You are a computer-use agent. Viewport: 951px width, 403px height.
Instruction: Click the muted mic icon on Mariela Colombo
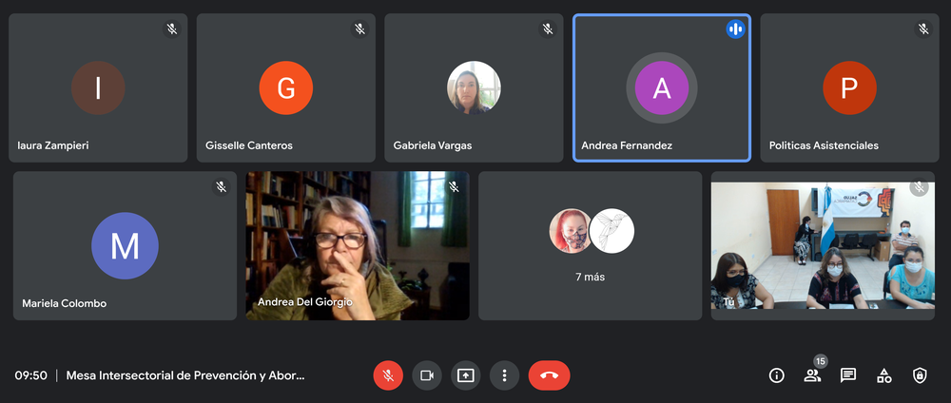(221, 187)
